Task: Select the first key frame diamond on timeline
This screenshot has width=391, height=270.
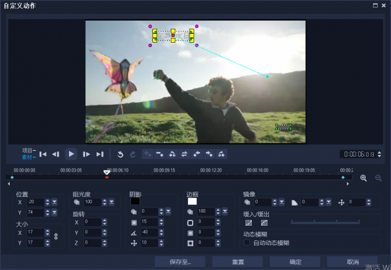Action: tap(12, 177)
